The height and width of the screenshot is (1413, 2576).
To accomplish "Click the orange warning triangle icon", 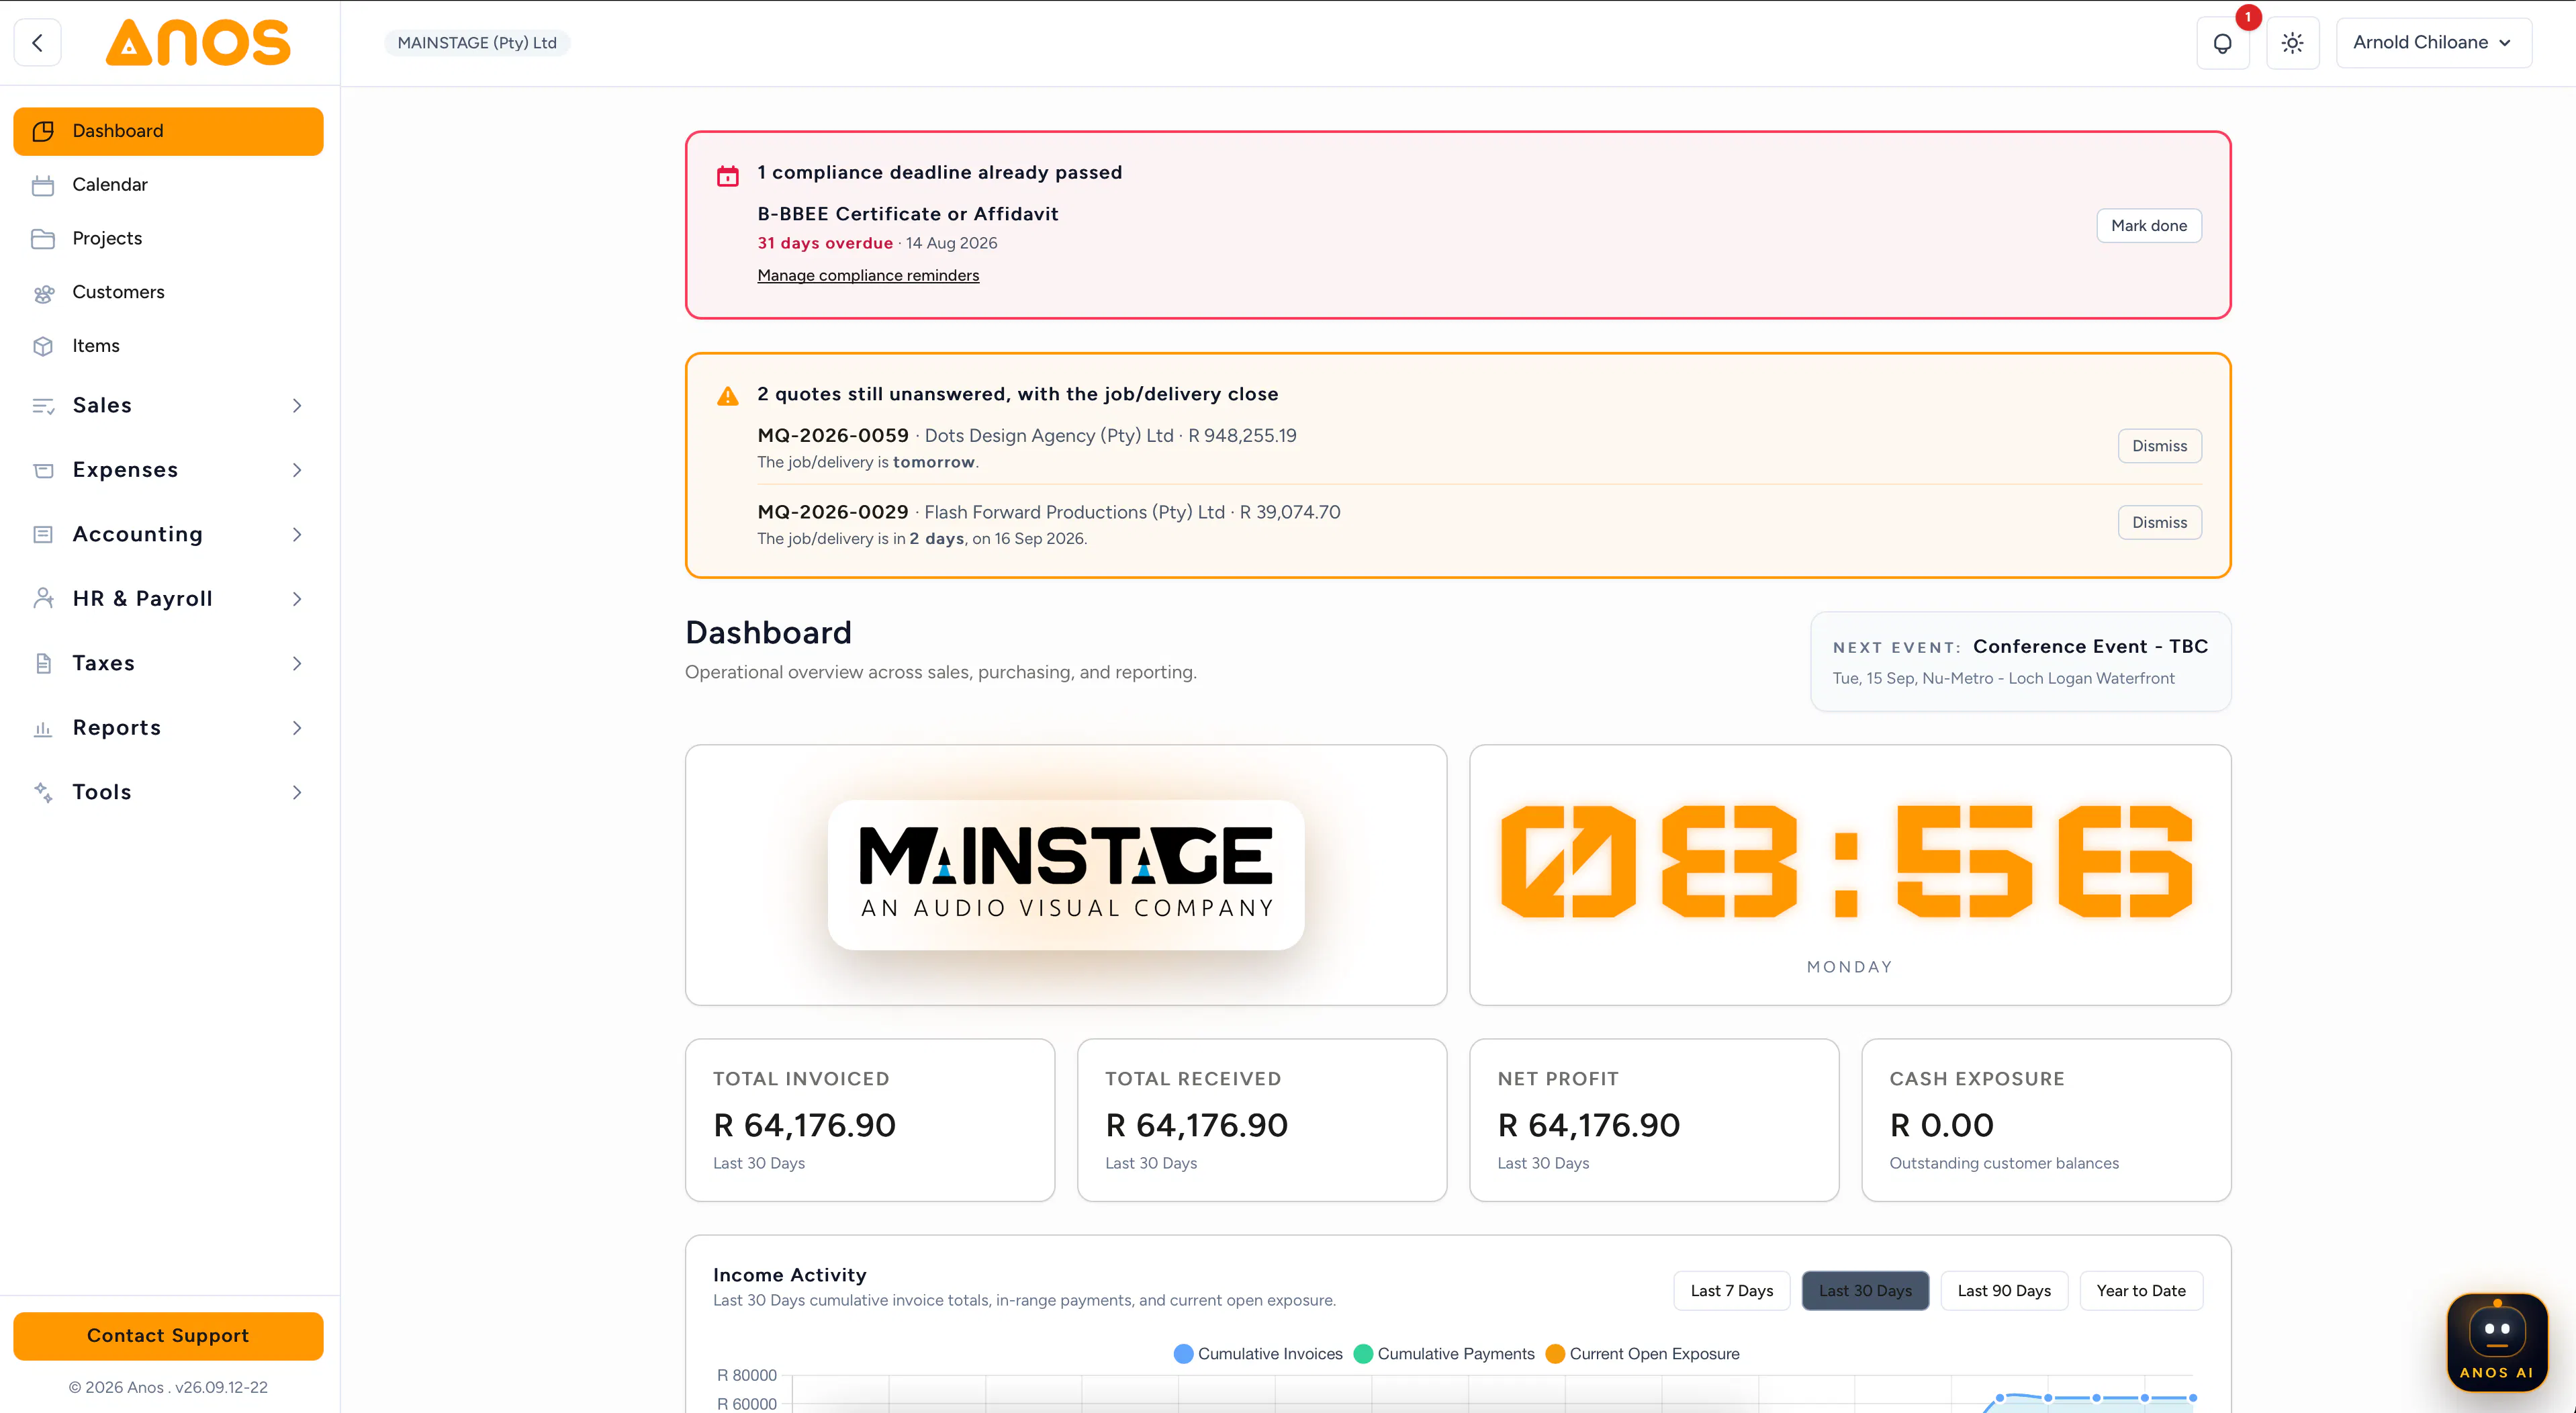I will [728, 396].
